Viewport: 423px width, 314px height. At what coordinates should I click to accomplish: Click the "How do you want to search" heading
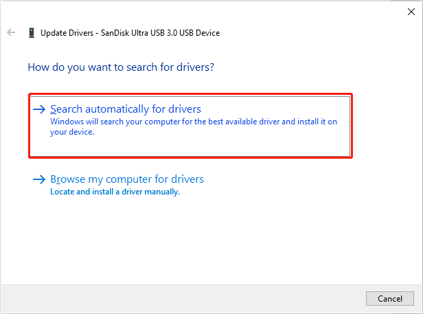click(x=120, y=68)
